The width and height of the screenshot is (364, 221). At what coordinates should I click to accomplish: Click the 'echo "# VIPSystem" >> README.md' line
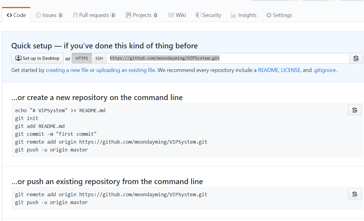coord(60,110)
